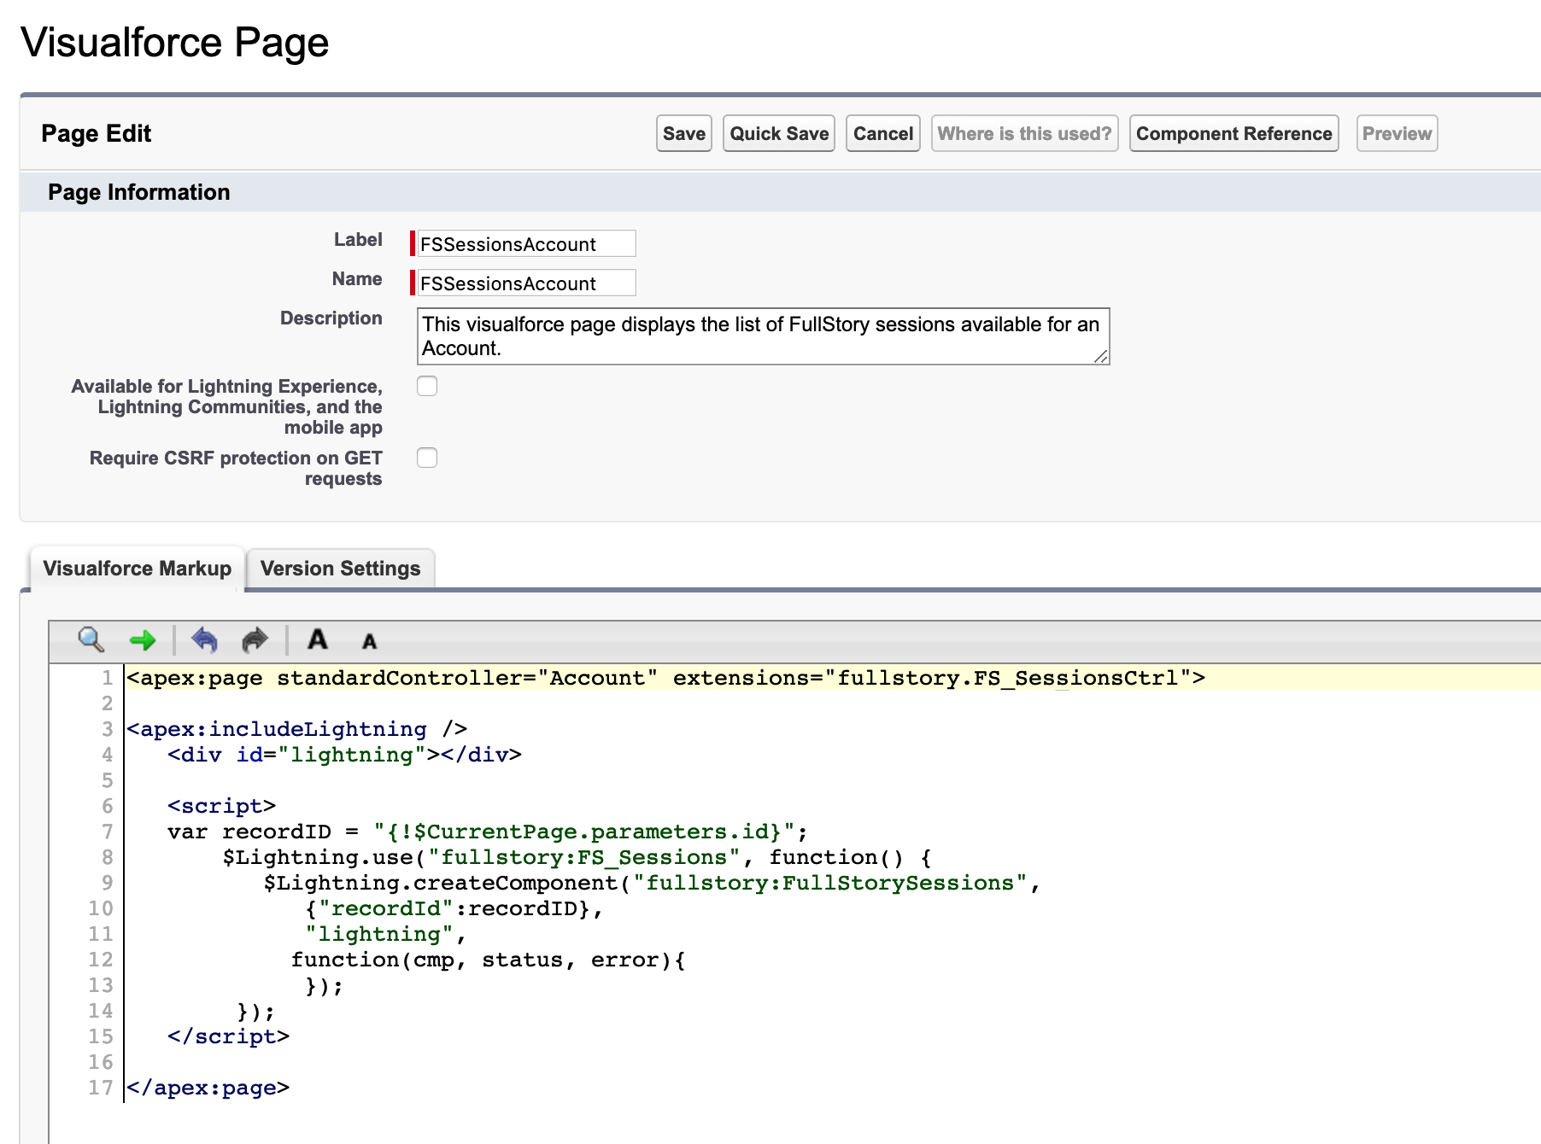Select the Visualforce Markup tab
The image size is (1541, 1144).
point(137,569)
